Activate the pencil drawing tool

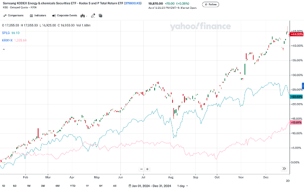(x=93, y=16)
